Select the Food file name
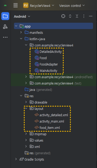 (x=43, y=58)
